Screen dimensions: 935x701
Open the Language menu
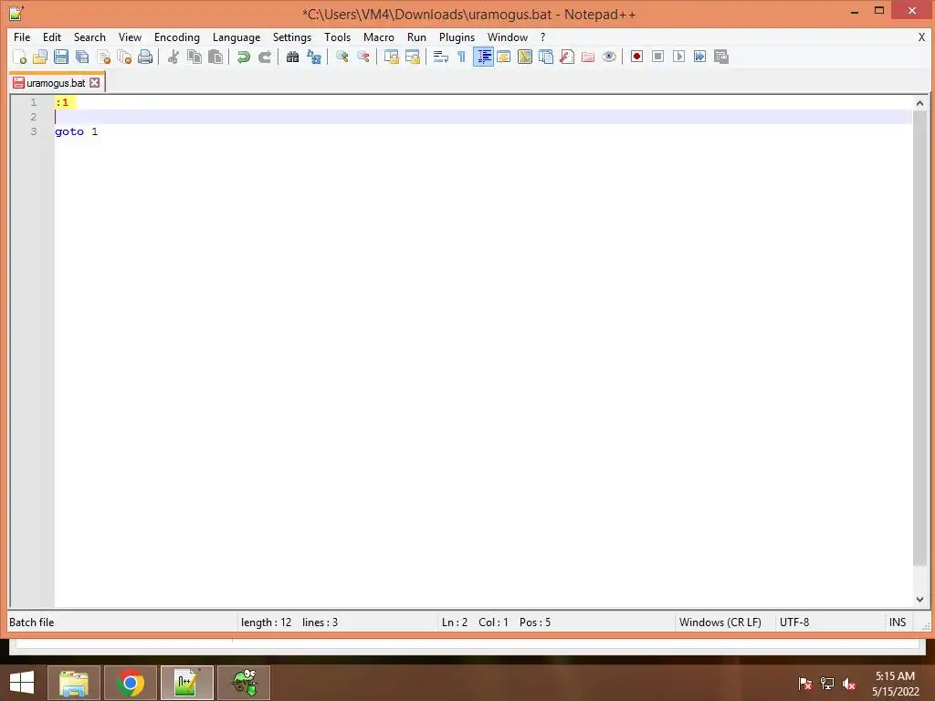point(236,37)
